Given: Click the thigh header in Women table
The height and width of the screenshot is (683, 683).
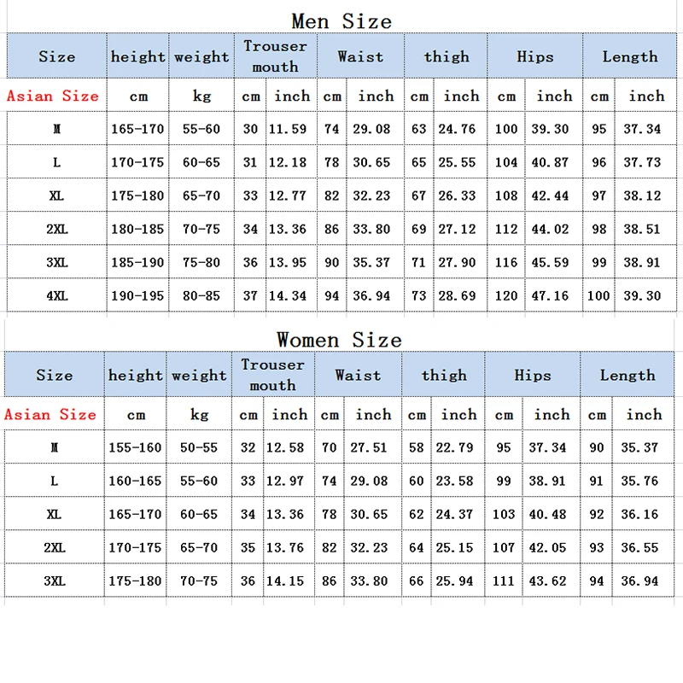Looking at the screenshot, I should 444,375.
